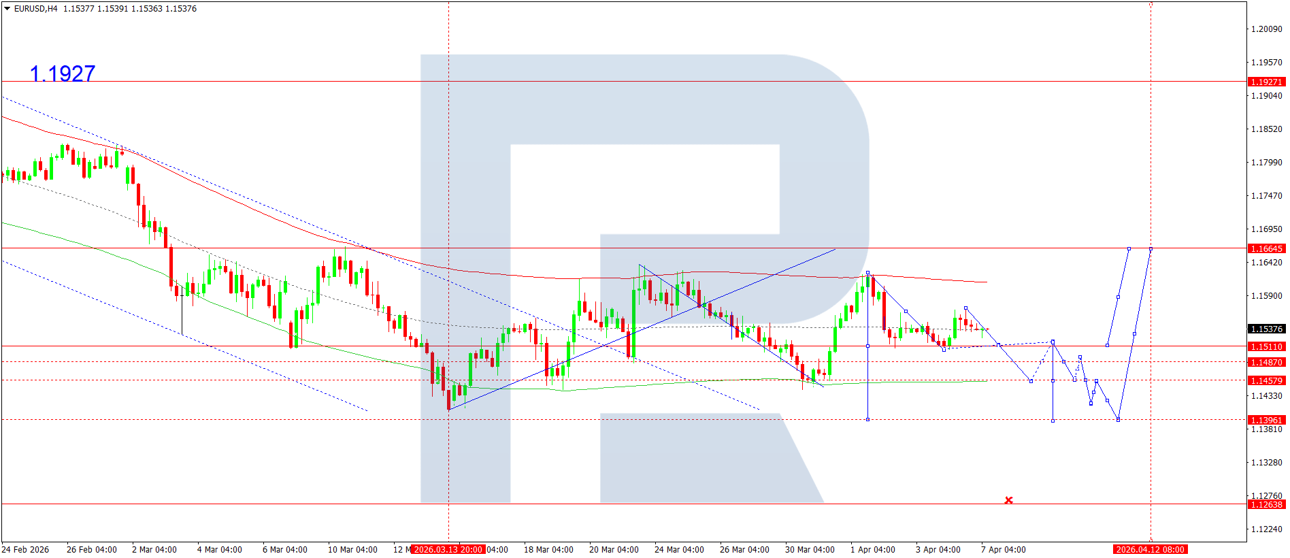Image resolution: width=1290 pixels, height=558 pixels.
Task: Click the red 1.19271 price axis tag
Action: click(1266, 82)
